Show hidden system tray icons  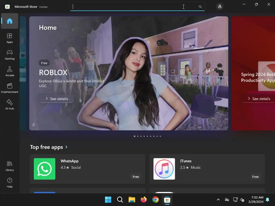tap(218, 200)
